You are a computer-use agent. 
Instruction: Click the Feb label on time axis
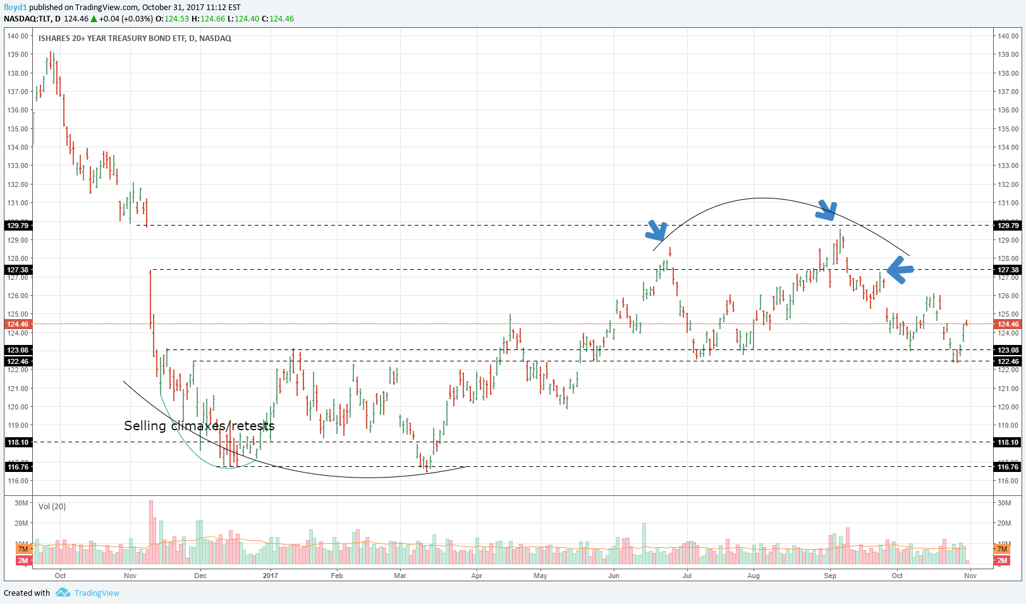click(x=337, y=576)
